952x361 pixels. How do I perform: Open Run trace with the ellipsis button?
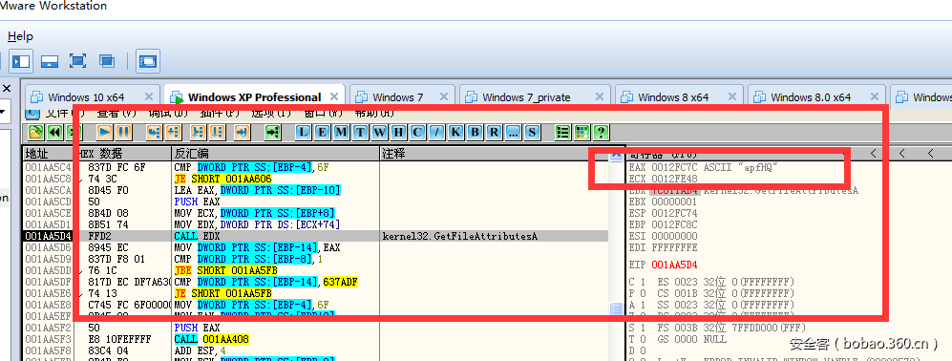(513, 132)
